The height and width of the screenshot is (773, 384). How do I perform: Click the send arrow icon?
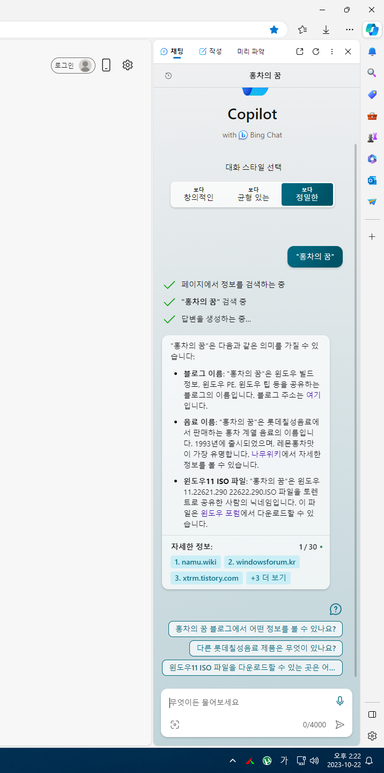pos(339,725)
